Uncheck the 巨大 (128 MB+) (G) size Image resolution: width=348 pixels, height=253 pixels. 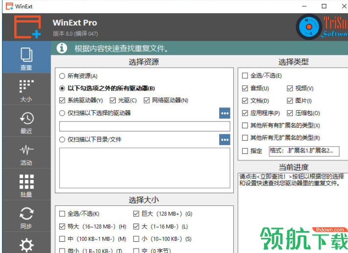tap(136, 214)
